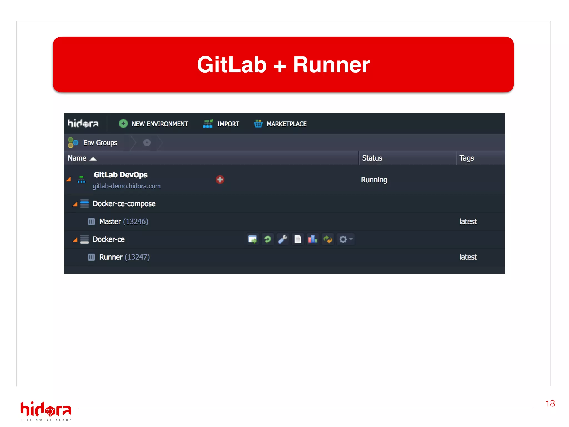Open Docker-ce in browser icon
The image size is (569, 427).
pos(253,239)
